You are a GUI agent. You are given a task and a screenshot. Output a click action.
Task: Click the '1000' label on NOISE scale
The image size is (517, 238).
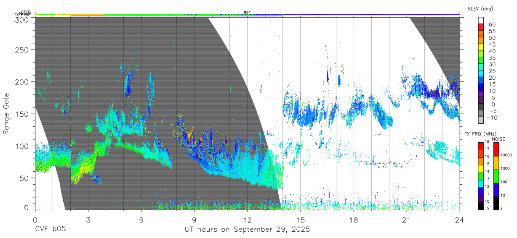pos(506,169)
